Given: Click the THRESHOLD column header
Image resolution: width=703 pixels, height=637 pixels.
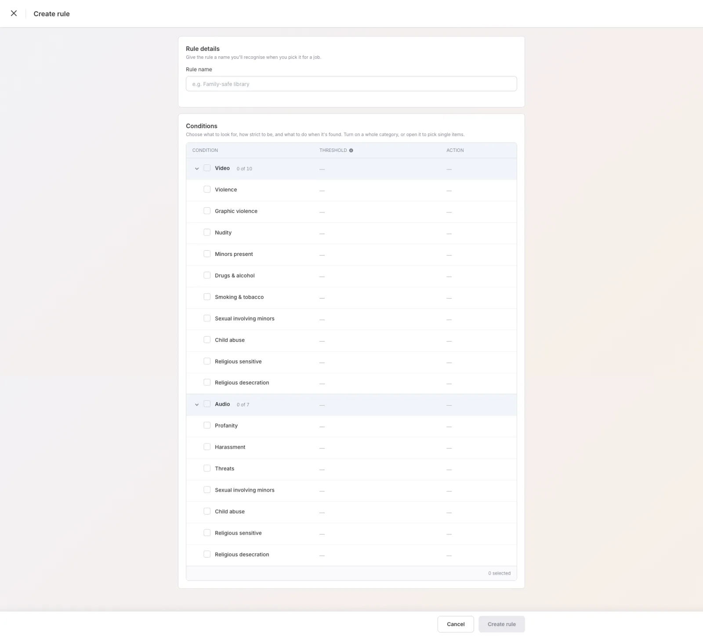Looking at the screenshot, I should tap(333, 150).
